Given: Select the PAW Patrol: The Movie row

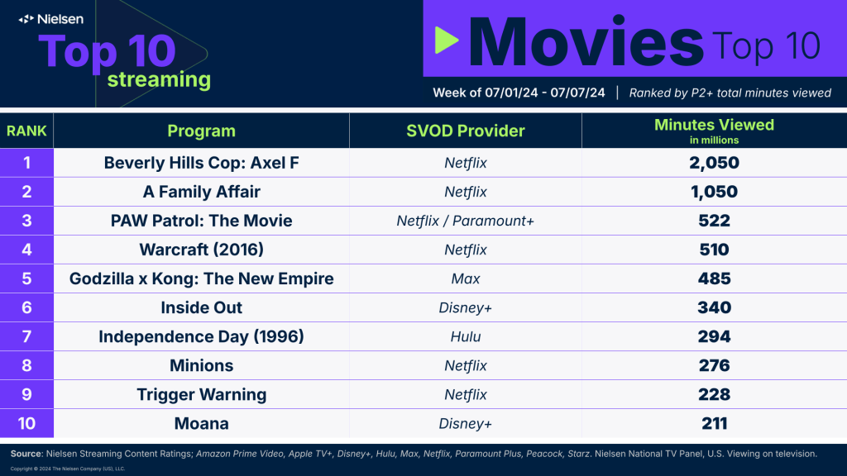Looking at the screenshot, I should pos(423,221).
